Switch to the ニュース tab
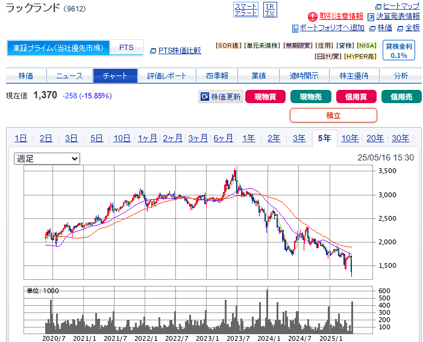 tap(70, 76)
